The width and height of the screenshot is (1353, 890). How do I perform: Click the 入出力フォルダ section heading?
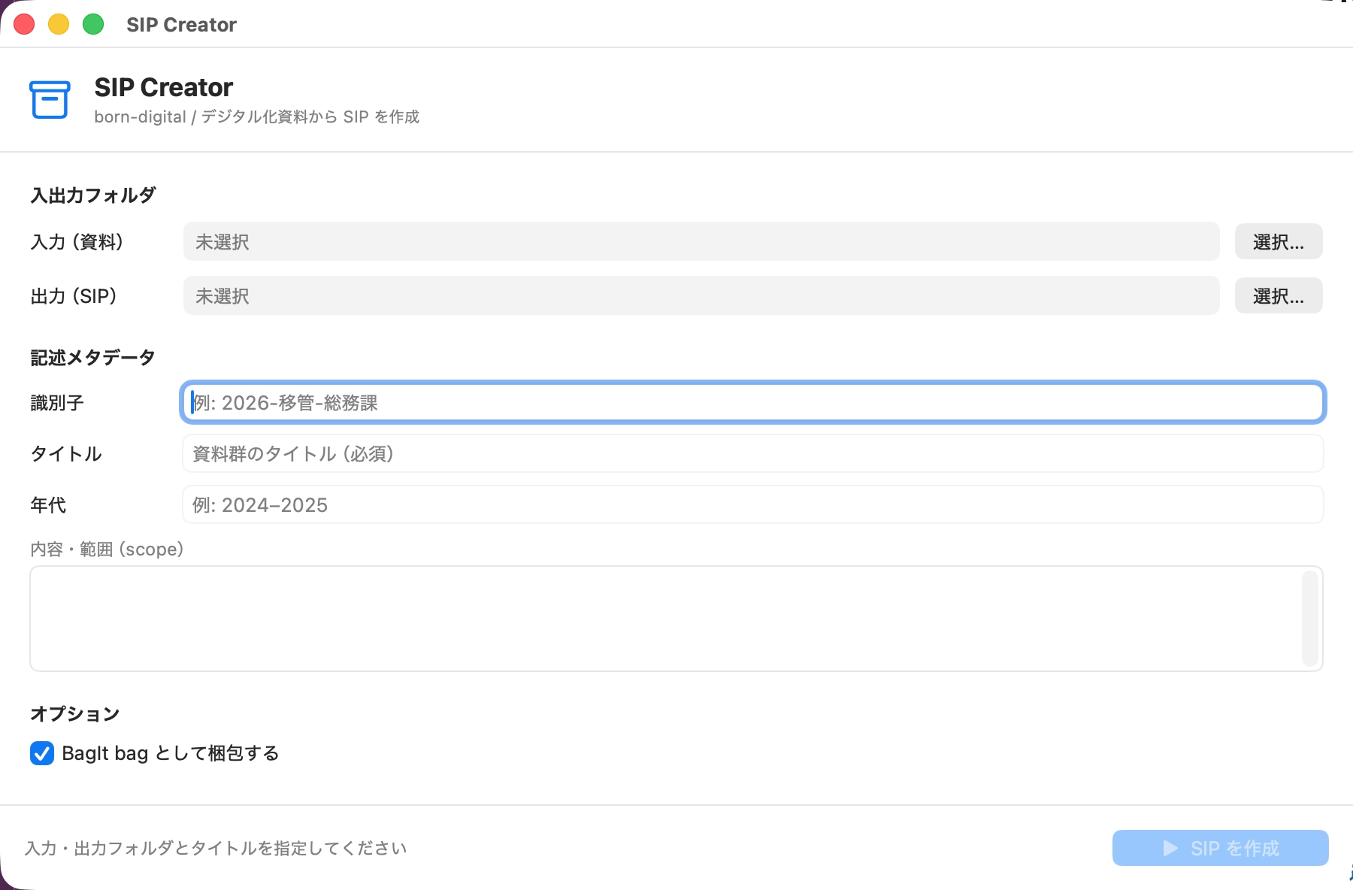pyautogui.click(x=93, y=195)
